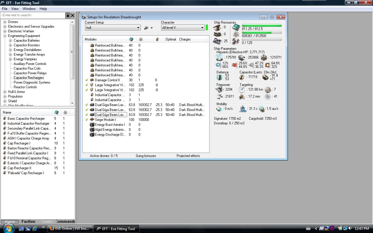The width and height of the screenshot is (373, 233).
Task: Launch Internet Explorer from quick launch
Action: [34, 229]
